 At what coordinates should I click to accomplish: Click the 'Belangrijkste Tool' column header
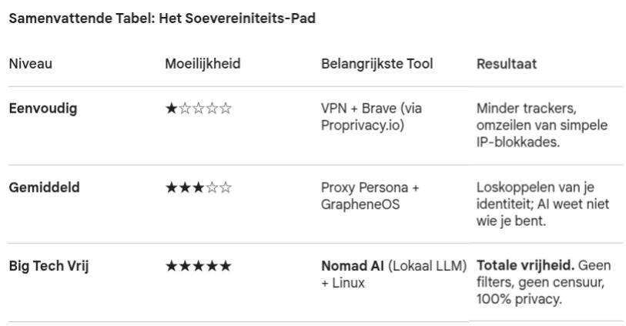(377, 64)
